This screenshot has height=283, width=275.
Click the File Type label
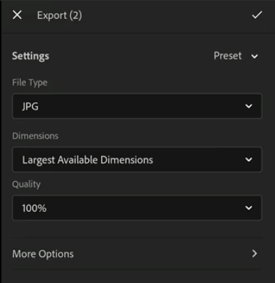click(x=29, y=83)
